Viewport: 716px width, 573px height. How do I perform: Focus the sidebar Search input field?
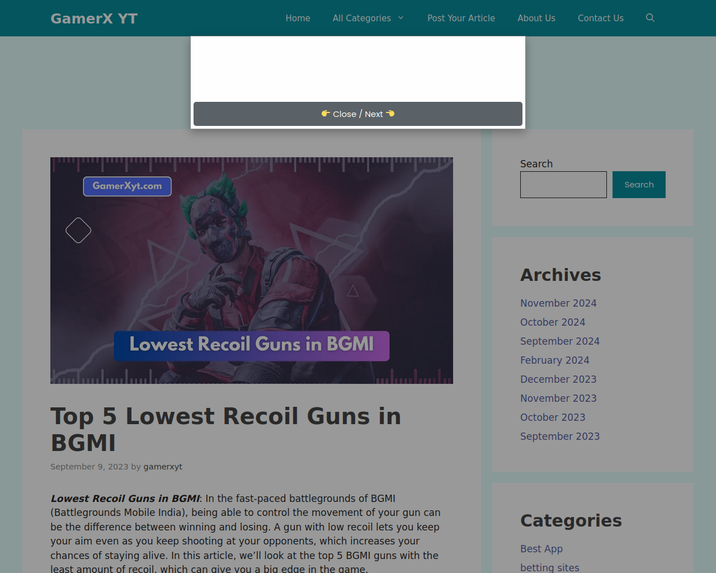(x=563, y=185)
